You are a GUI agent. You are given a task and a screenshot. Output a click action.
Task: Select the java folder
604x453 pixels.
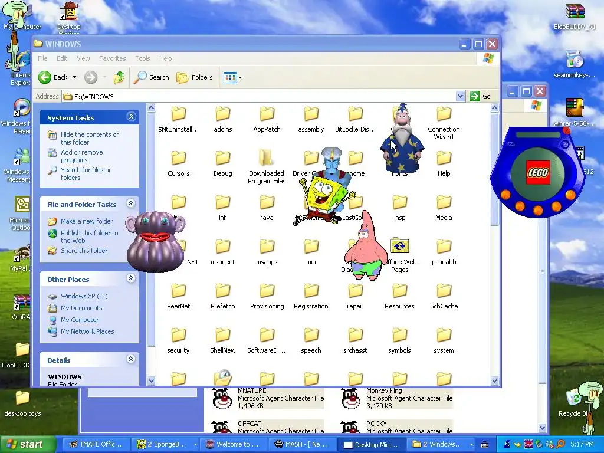267,208
